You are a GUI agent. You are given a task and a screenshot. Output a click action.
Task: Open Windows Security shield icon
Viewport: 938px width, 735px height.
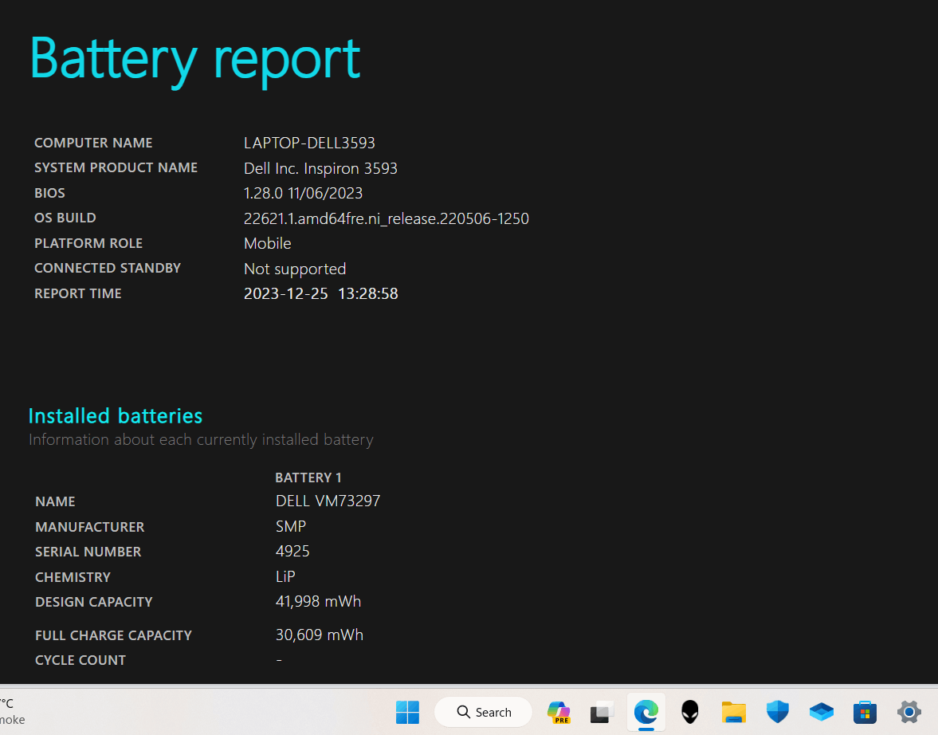click(777, 712)
